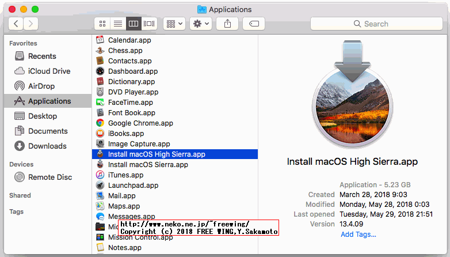This screenshot has width=450, height=257.
Task: Select the Font Book.app file name
Action: pyautogui.click(x=132, y=113)
